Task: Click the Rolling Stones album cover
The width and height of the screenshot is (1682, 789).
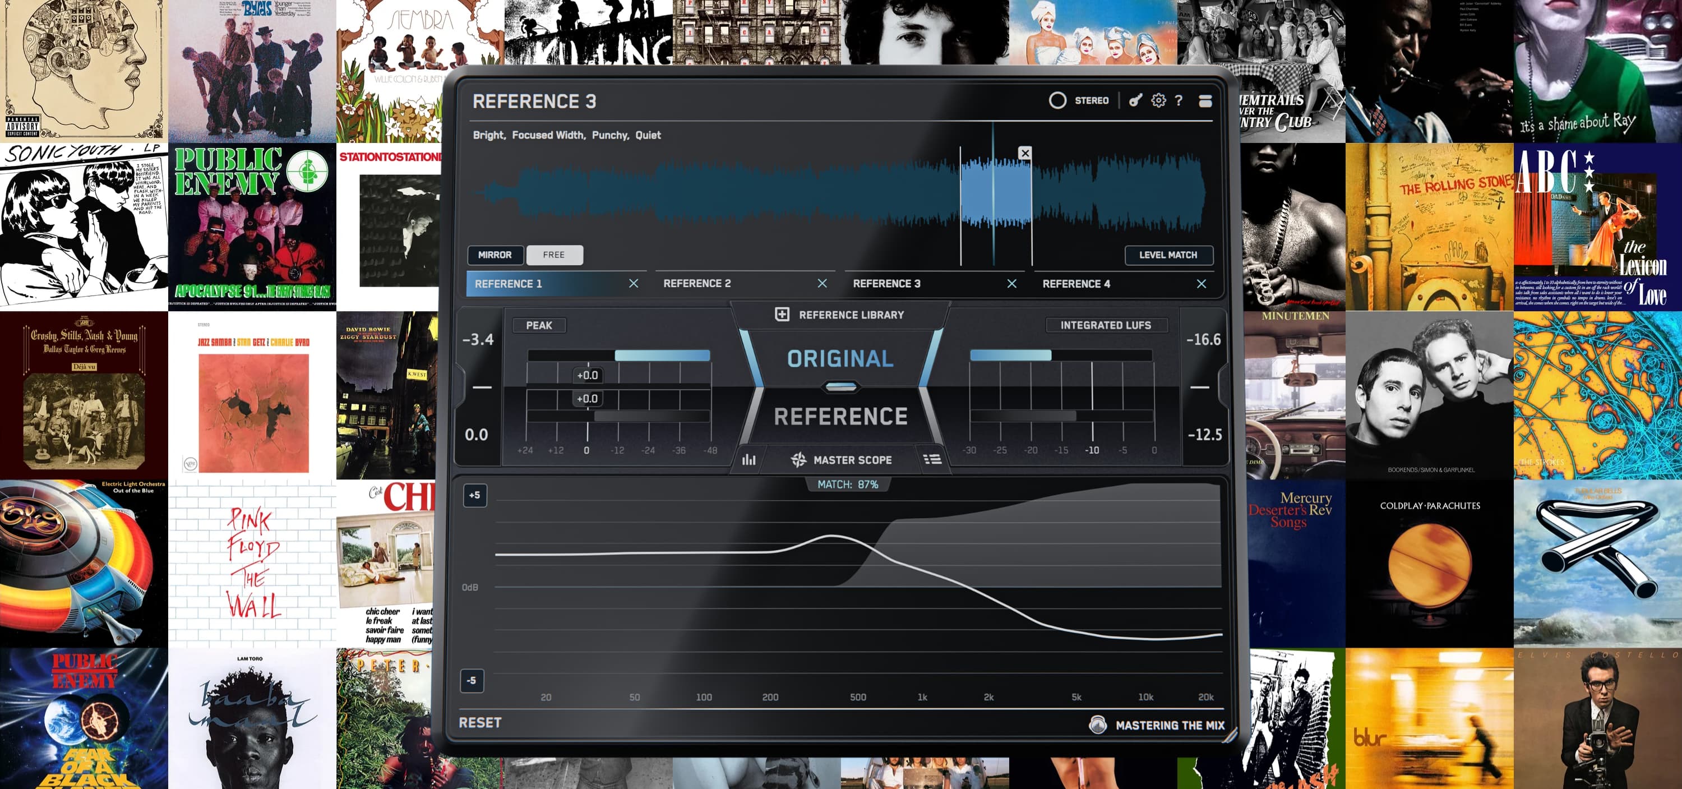Action: (1429, 227)
